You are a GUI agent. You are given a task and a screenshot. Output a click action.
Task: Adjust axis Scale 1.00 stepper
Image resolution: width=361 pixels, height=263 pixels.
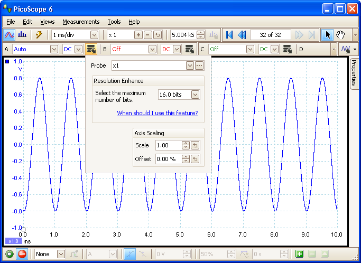[186, 145]
